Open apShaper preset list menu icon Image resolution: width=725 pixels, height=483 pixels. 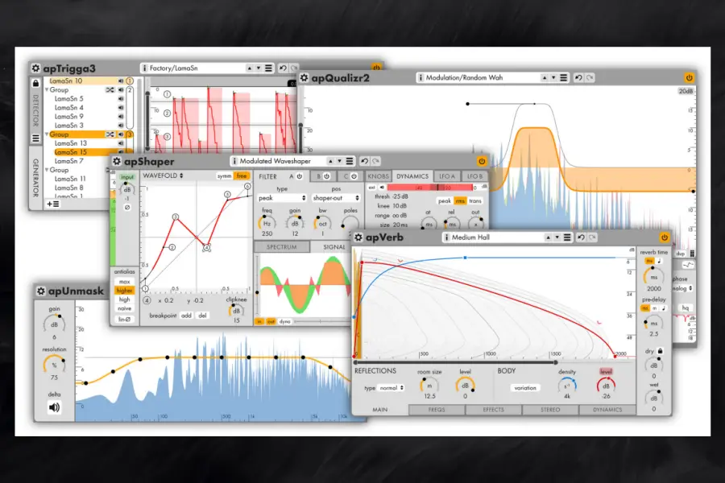350,161
